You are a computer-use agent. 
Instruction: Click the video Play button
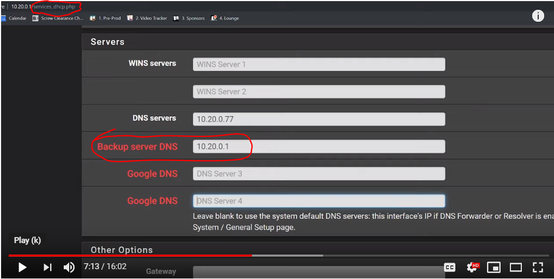pyautogui.click(x=22, y=268)
